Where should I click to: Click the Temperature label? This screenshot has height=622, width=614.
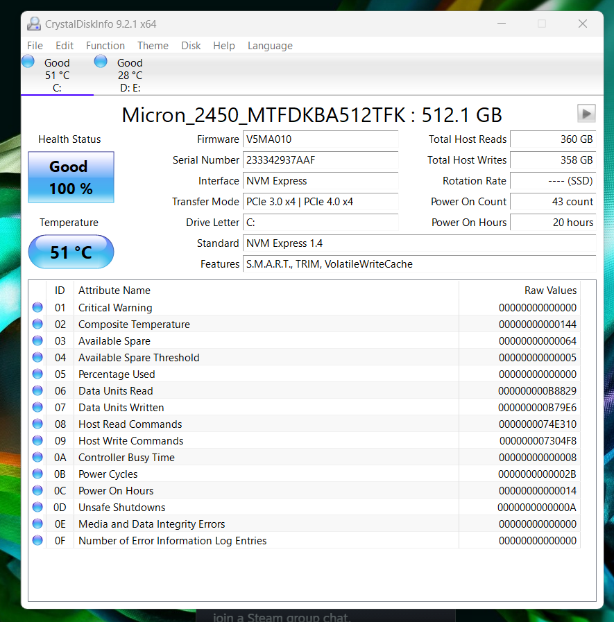(69, 223)
